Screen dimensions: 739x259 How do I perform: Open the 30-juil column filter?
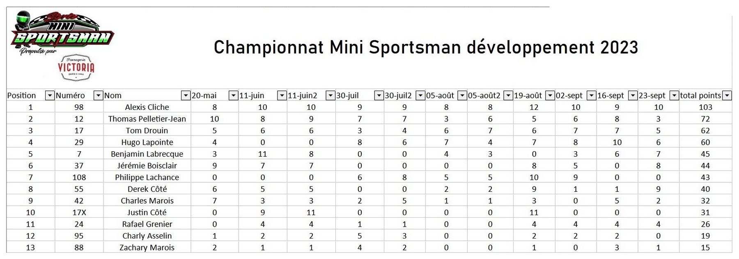pos(379,95)
